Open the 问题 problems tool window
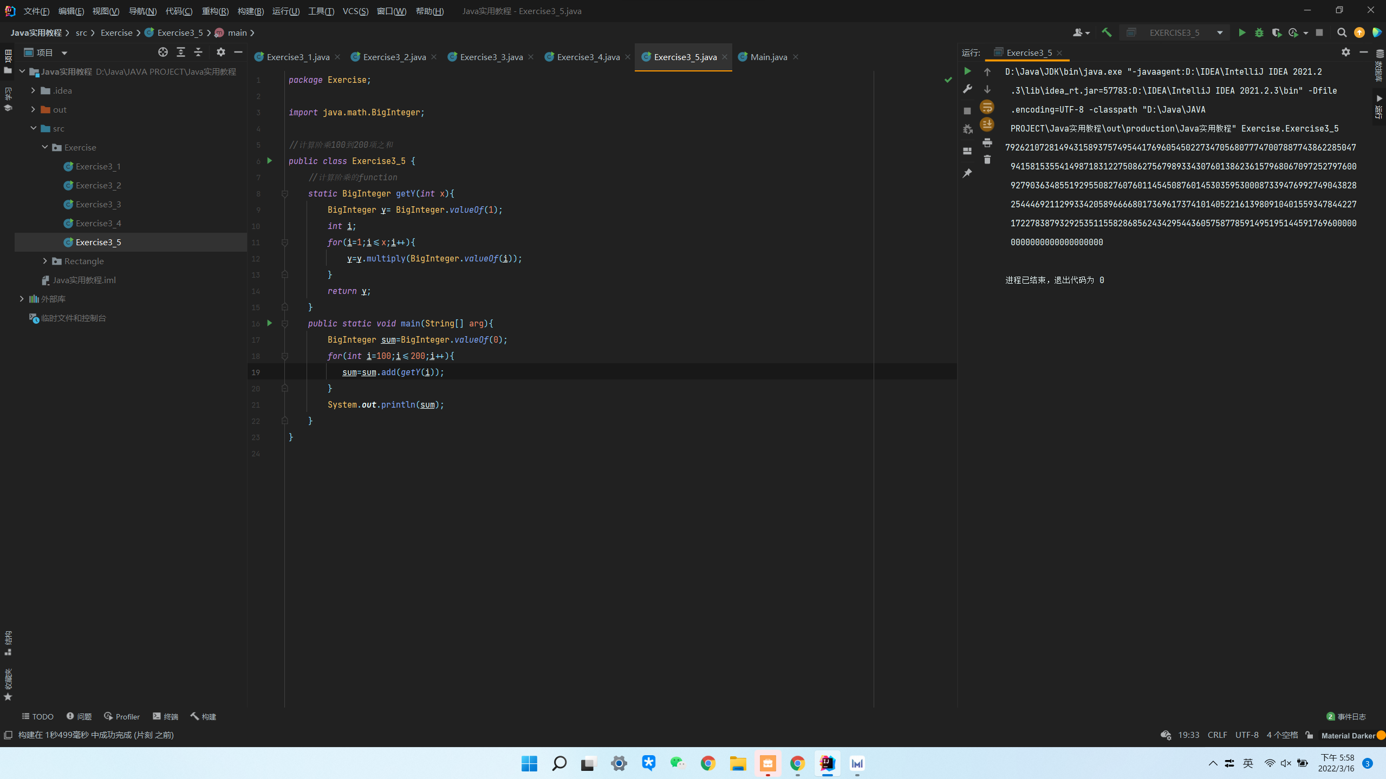Viewport: 1386px width, 779px height. 79,716
